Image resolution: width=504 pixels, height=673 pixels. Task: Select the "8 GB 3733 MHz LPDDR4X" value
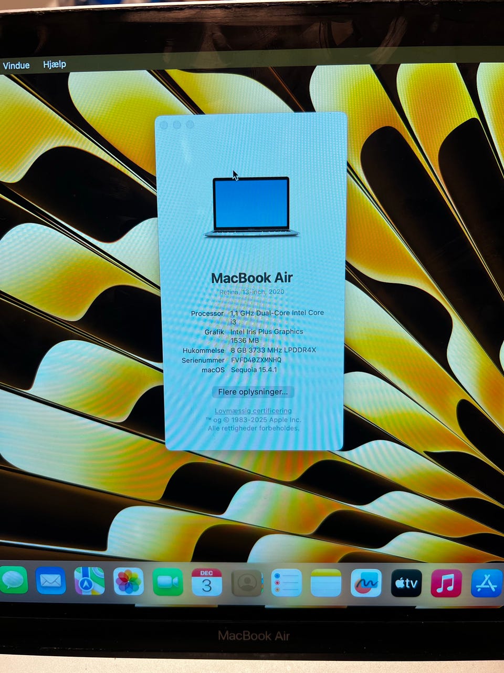(274, 350)
